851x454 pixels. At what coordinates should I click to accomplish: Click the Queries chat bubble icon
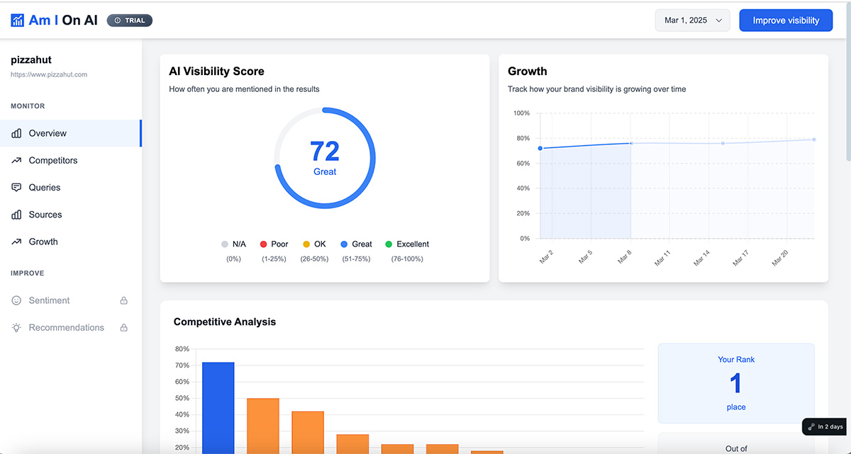tap(16, 188)
